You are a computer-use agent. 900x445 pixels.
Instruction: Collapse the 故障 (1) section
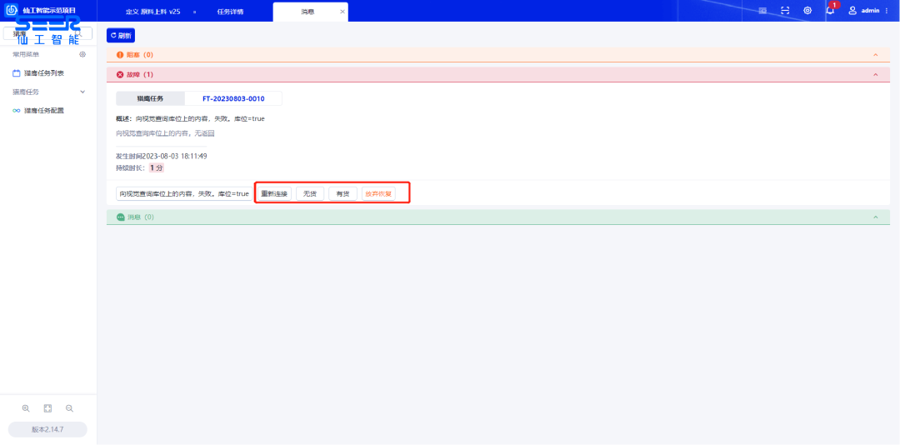875,74
